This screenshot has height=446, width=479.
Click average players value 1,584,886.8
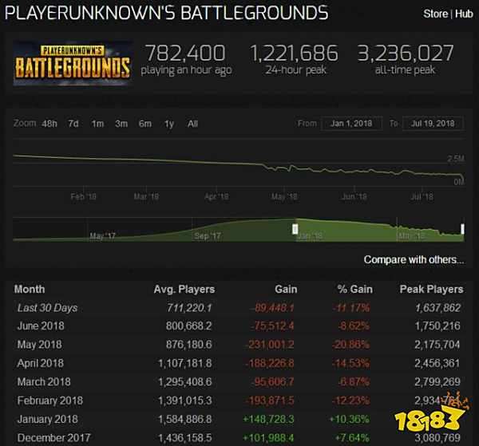coord(185,419)
